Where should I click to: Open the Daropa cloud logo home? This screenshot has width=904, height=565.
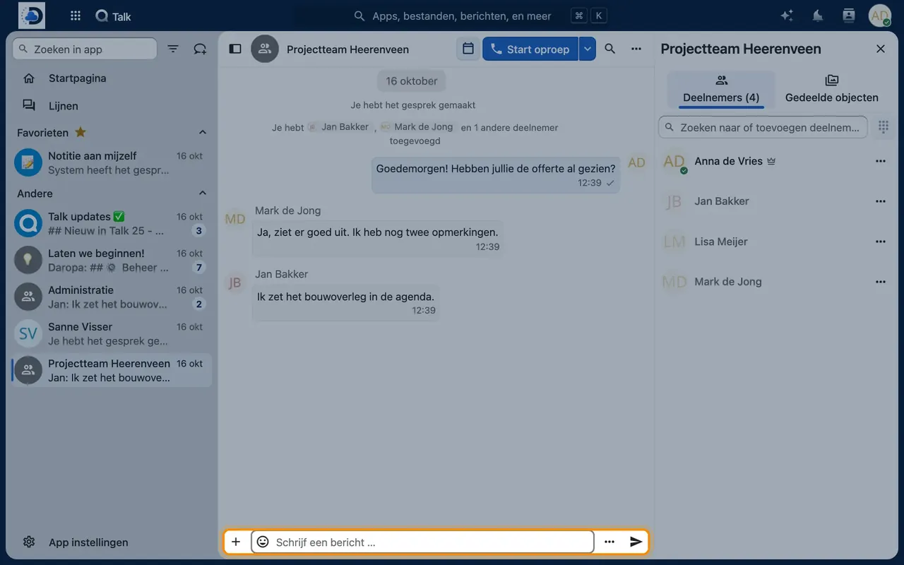pos(32,16)
